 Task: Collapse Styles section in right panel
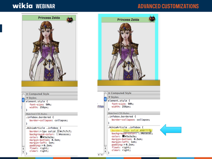pos(109,97)
